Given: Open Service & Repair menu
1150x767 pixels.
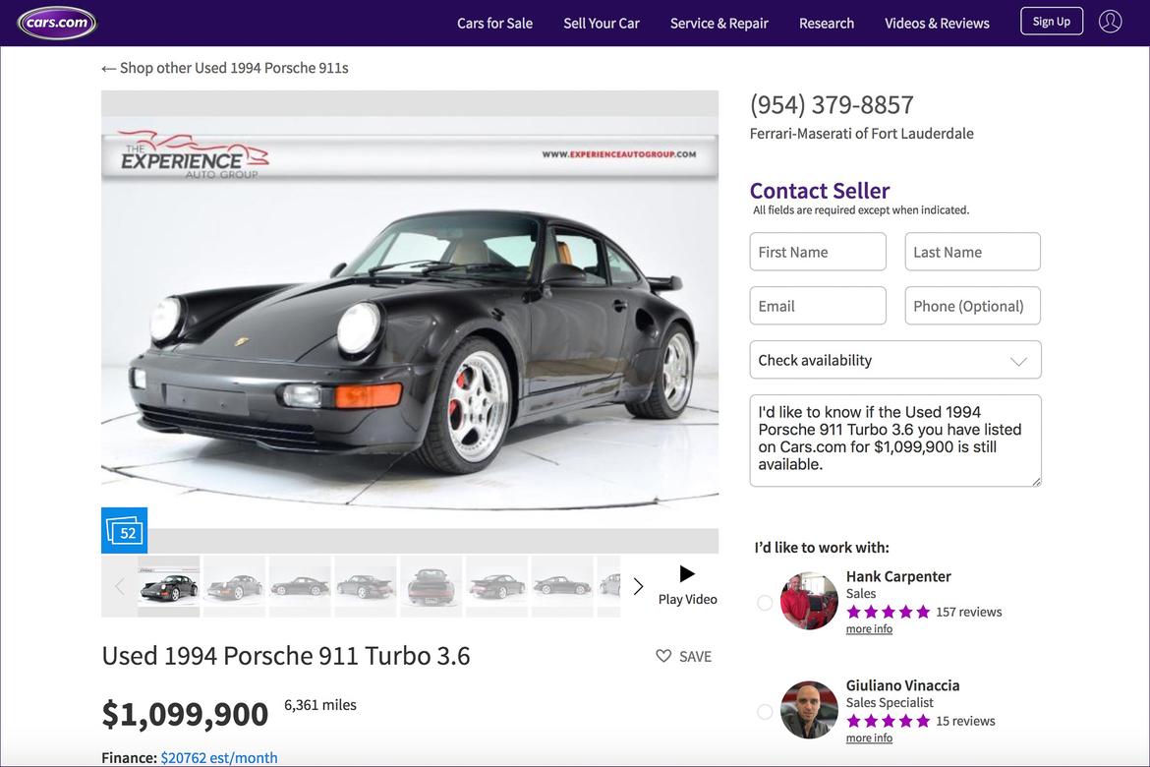Looking at the screenshot, I should coord(719,23).
